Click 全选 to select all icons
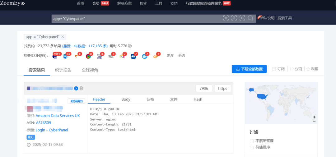 181,56
